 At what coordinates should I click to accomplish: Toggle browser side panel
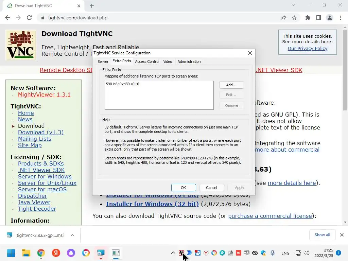(x=319, y=18)
